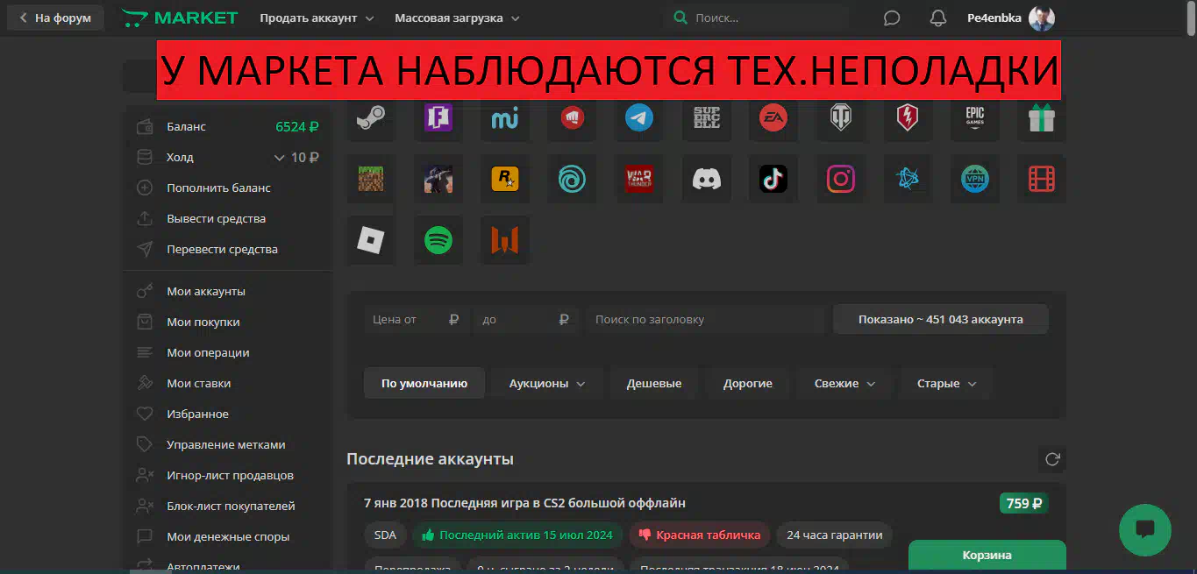The width and height of the screenshot is (1197, 574).
Task: Click the chat messages icon in header
Action: tap(892, 18)
